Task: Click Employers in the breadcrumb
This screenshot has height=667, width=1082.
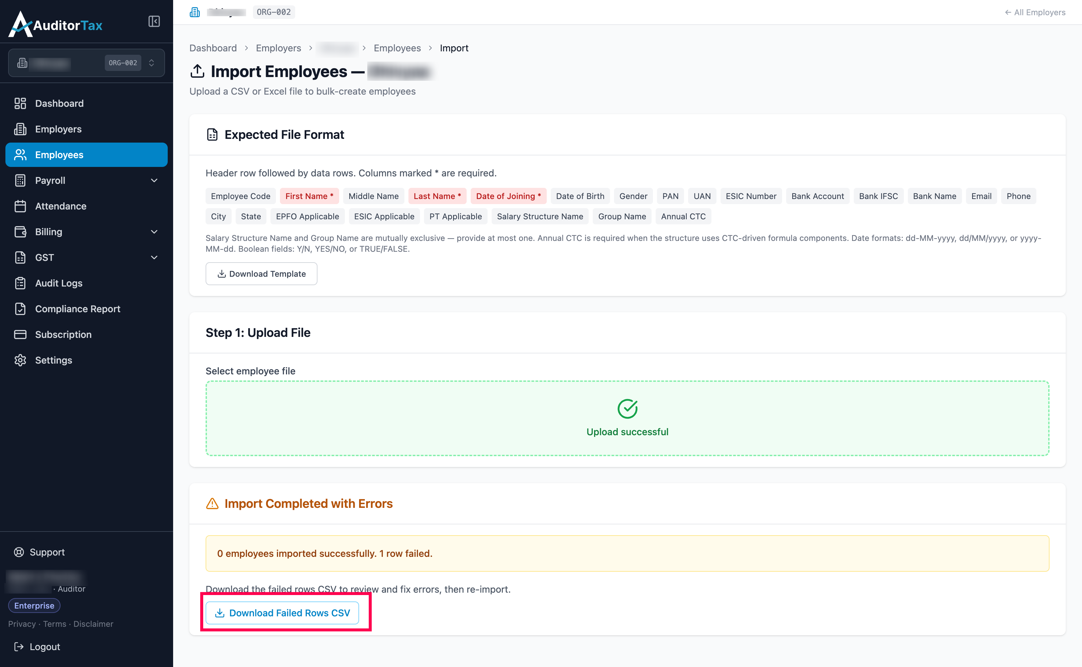Action: click(x=278, y=48)
